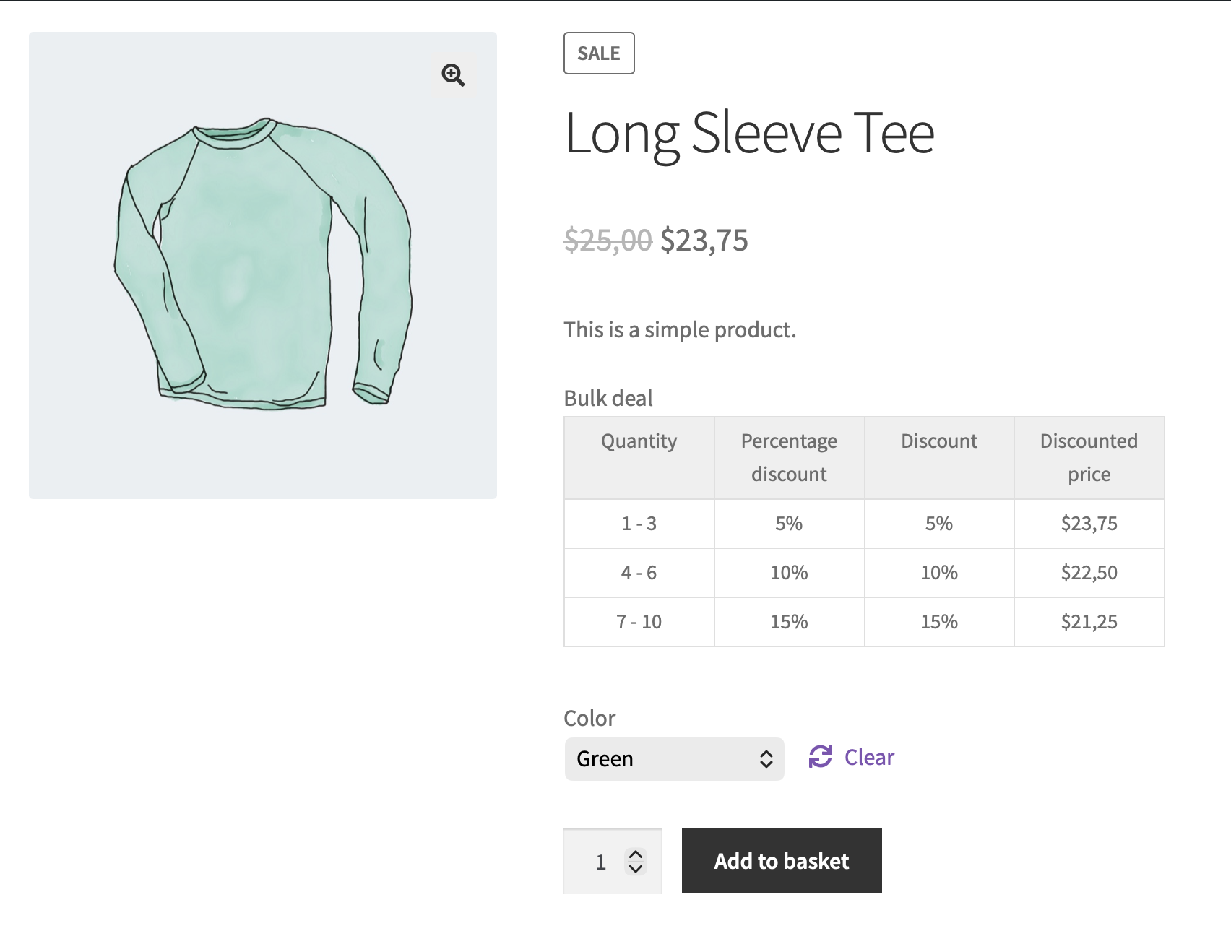This screenshot has height=926, width=1231.
Task: Open the green long sleeve tee image
Action: [x=262, y=265]
